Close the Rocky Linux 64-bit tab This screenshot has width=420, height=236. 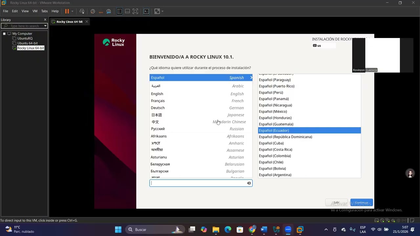click(87, 22)
